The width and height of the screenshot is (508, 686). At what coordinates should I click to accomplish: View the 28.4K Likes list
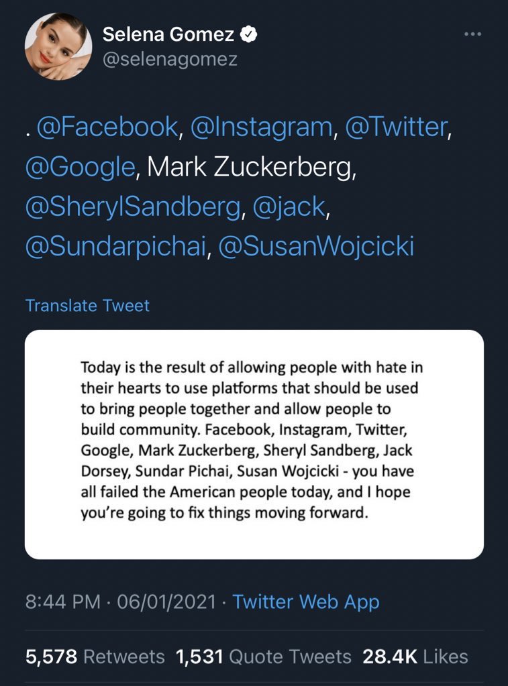pyautogui.click(x=415, y=656)
